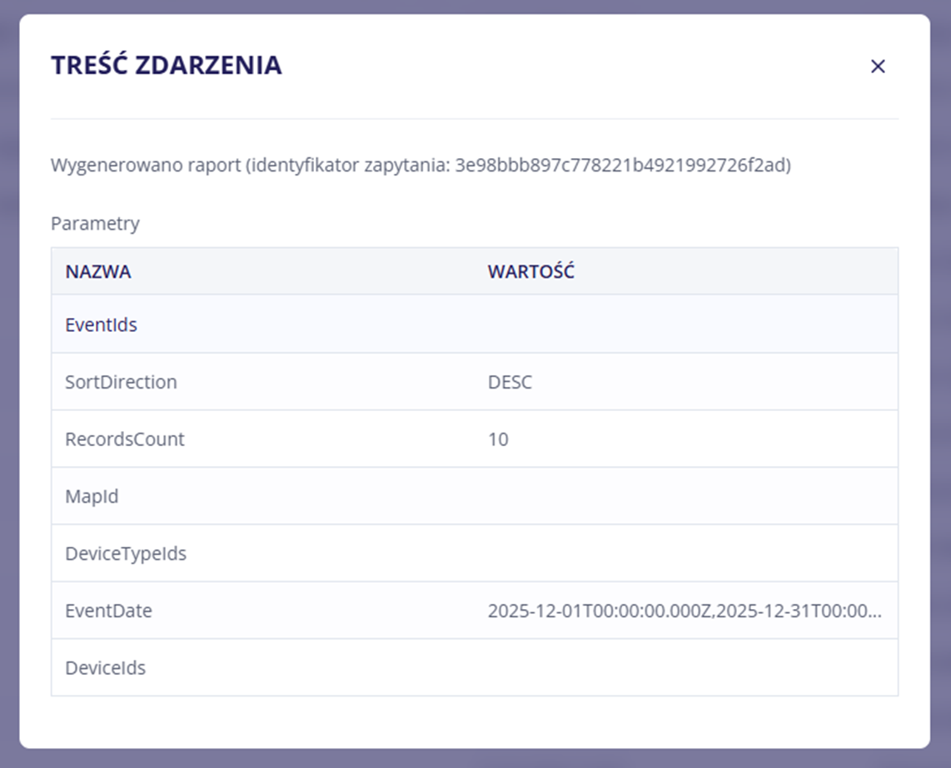
Task: Click the WARTOŚĆ column header
Action: pyautogui.click(x=530, y=272)
